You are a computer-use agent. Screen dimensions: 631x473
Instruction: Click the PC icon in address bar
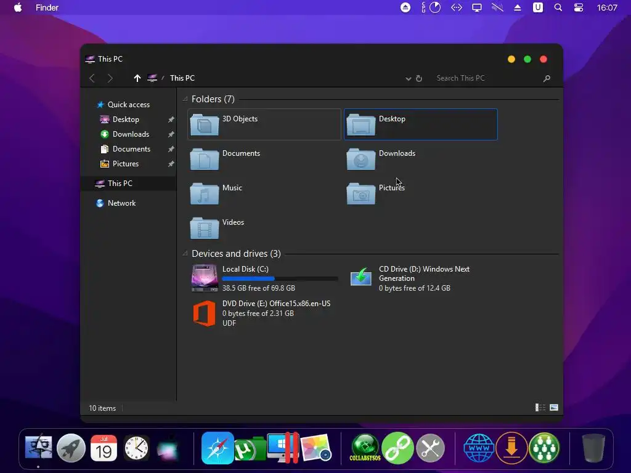click(x=152, y=78)
